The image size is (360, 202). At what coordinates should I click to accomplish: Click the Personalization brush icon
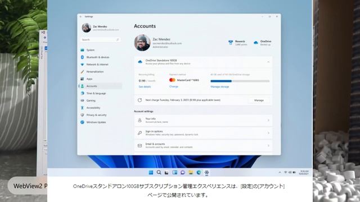[x=82, y=72]
